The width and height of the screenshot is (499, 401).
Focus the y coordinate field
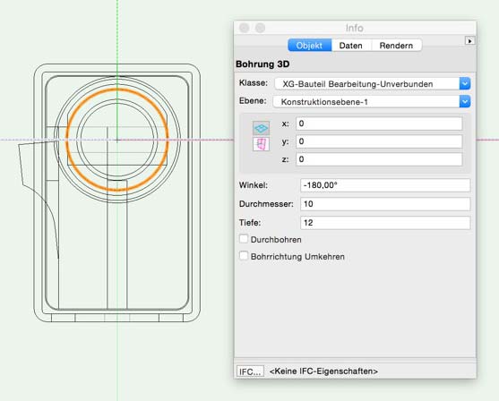click(379, 141)
